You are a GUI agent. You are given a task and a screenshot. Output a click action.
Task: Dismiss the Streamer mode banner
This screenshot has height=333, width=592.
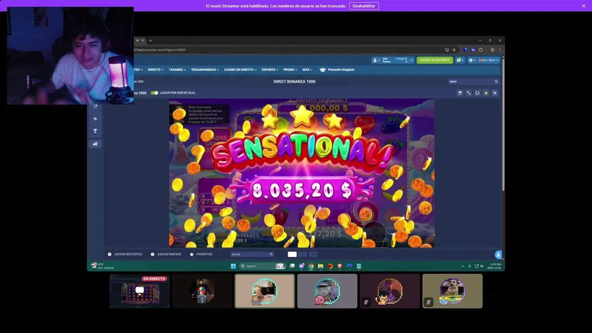(x=584, y=6)
